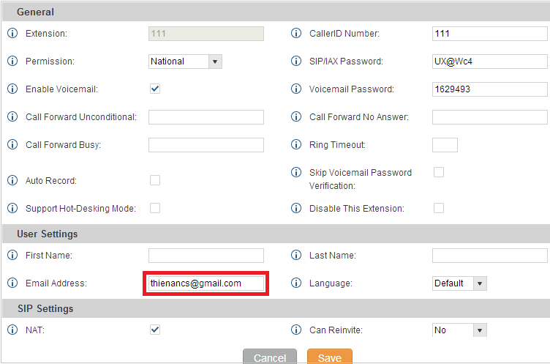Click the info icon beside Can Reinvite
Image resolution: width=550 pixels, height=364 pixels.
296,330
